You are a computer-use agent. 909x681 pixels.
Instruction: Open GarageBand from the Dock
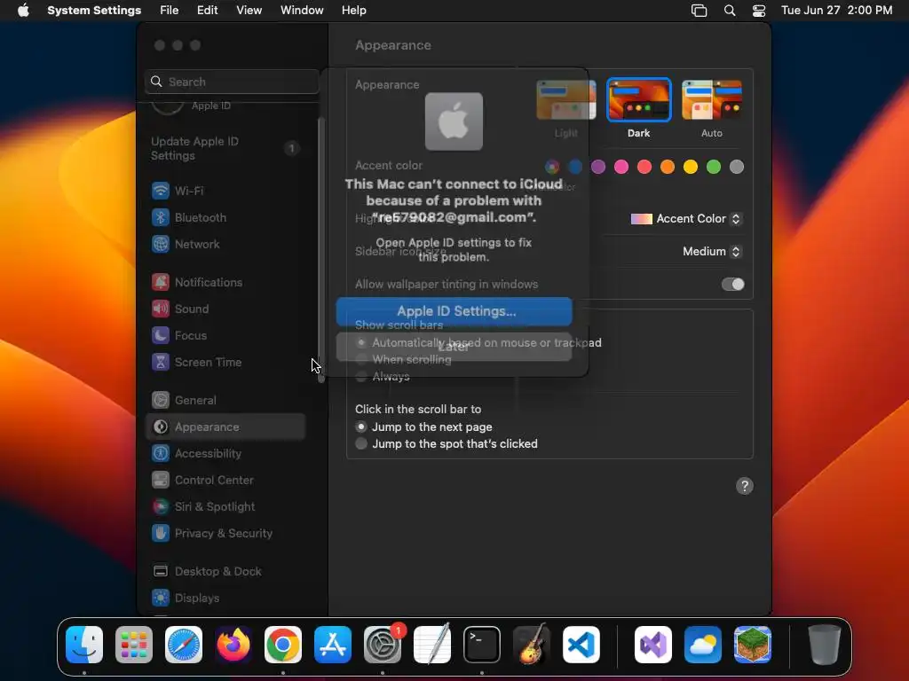(x=532, y=645)
